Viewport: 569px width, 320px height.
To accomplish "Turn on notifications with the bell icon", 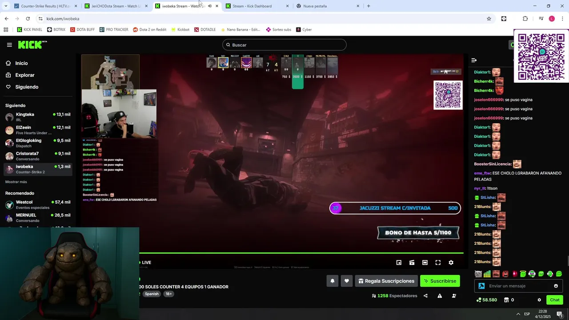I will (x=332, y=281).
